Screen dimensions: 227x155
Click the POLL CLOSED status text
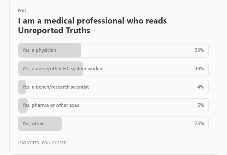point(54,143)
